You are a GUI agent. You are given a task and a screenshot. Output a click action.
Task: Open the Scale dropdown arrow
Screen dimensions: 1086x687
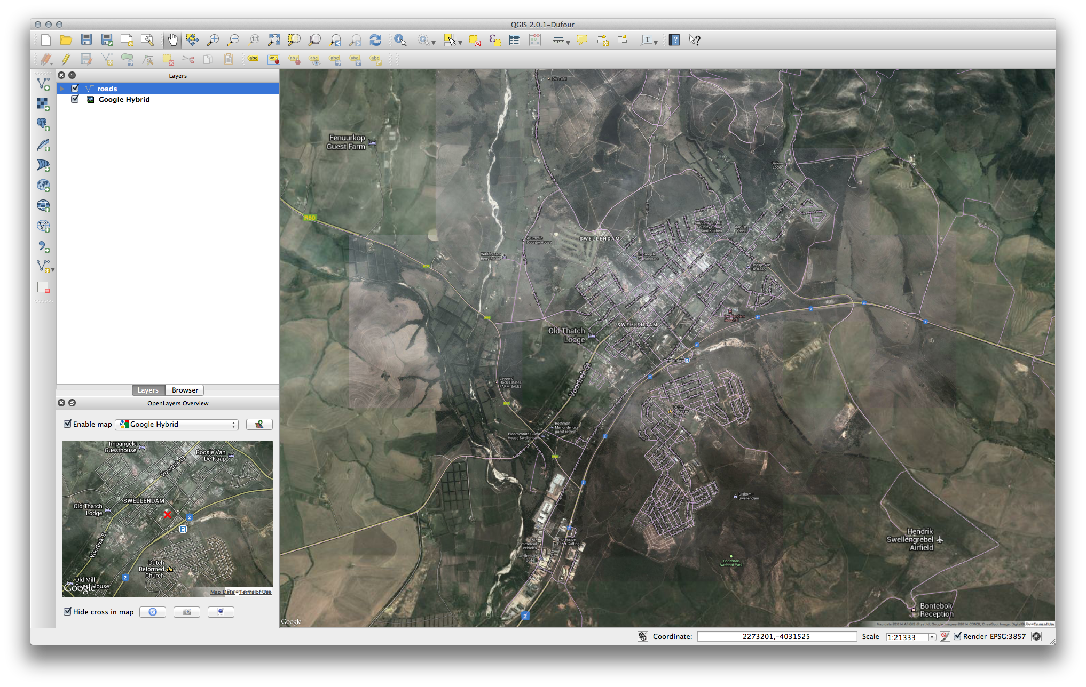click(x=932, y=637)
